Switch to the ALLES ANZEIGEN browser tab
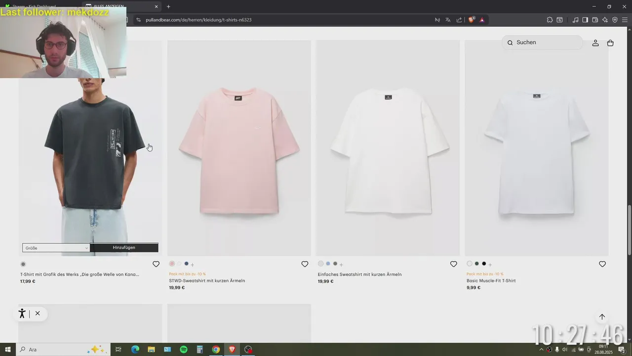 pyautogui.click(x=121, y=6)
